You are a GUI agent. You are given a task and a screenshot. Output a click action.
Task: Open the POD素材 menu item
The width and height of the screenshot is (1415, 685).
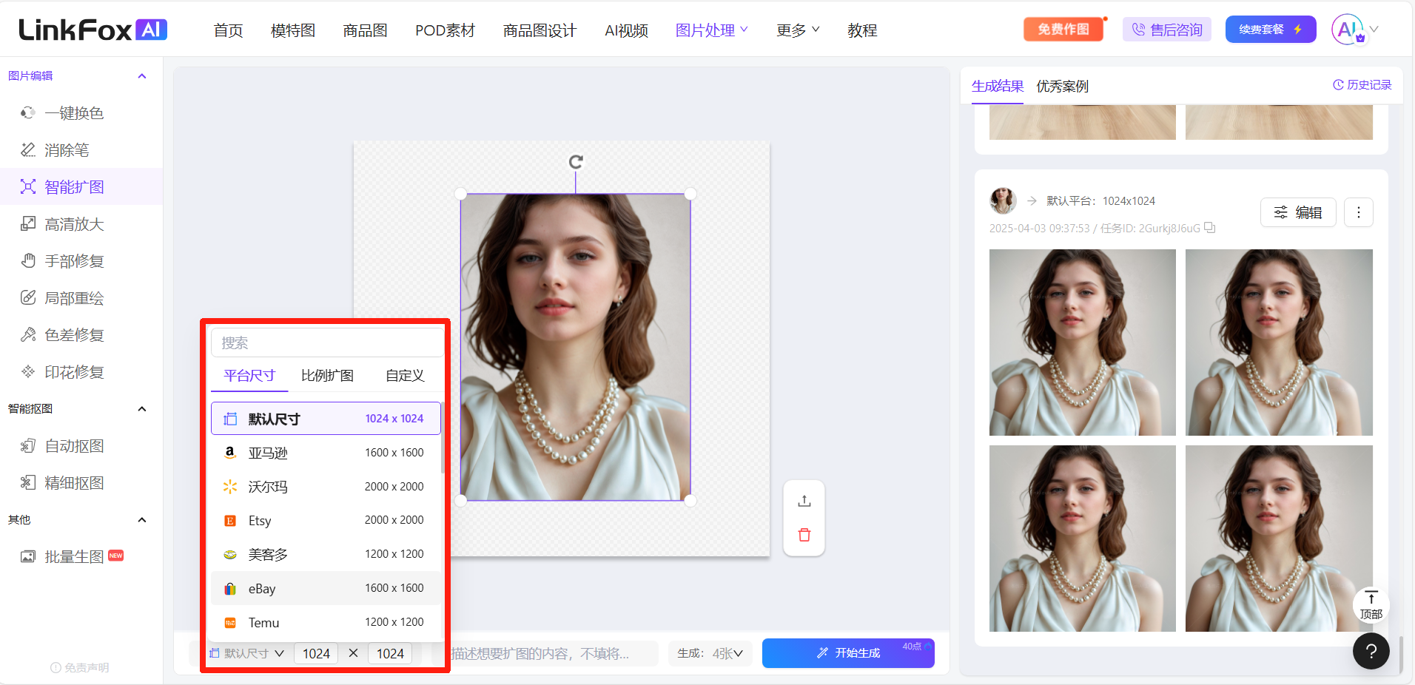445,30
